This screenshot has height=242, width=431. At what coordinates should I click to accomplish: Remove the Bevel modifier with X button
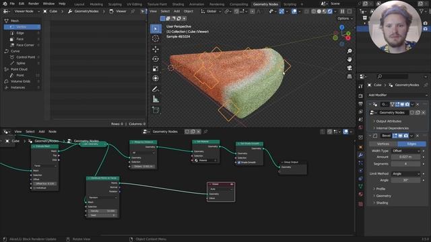coord(418,136)
